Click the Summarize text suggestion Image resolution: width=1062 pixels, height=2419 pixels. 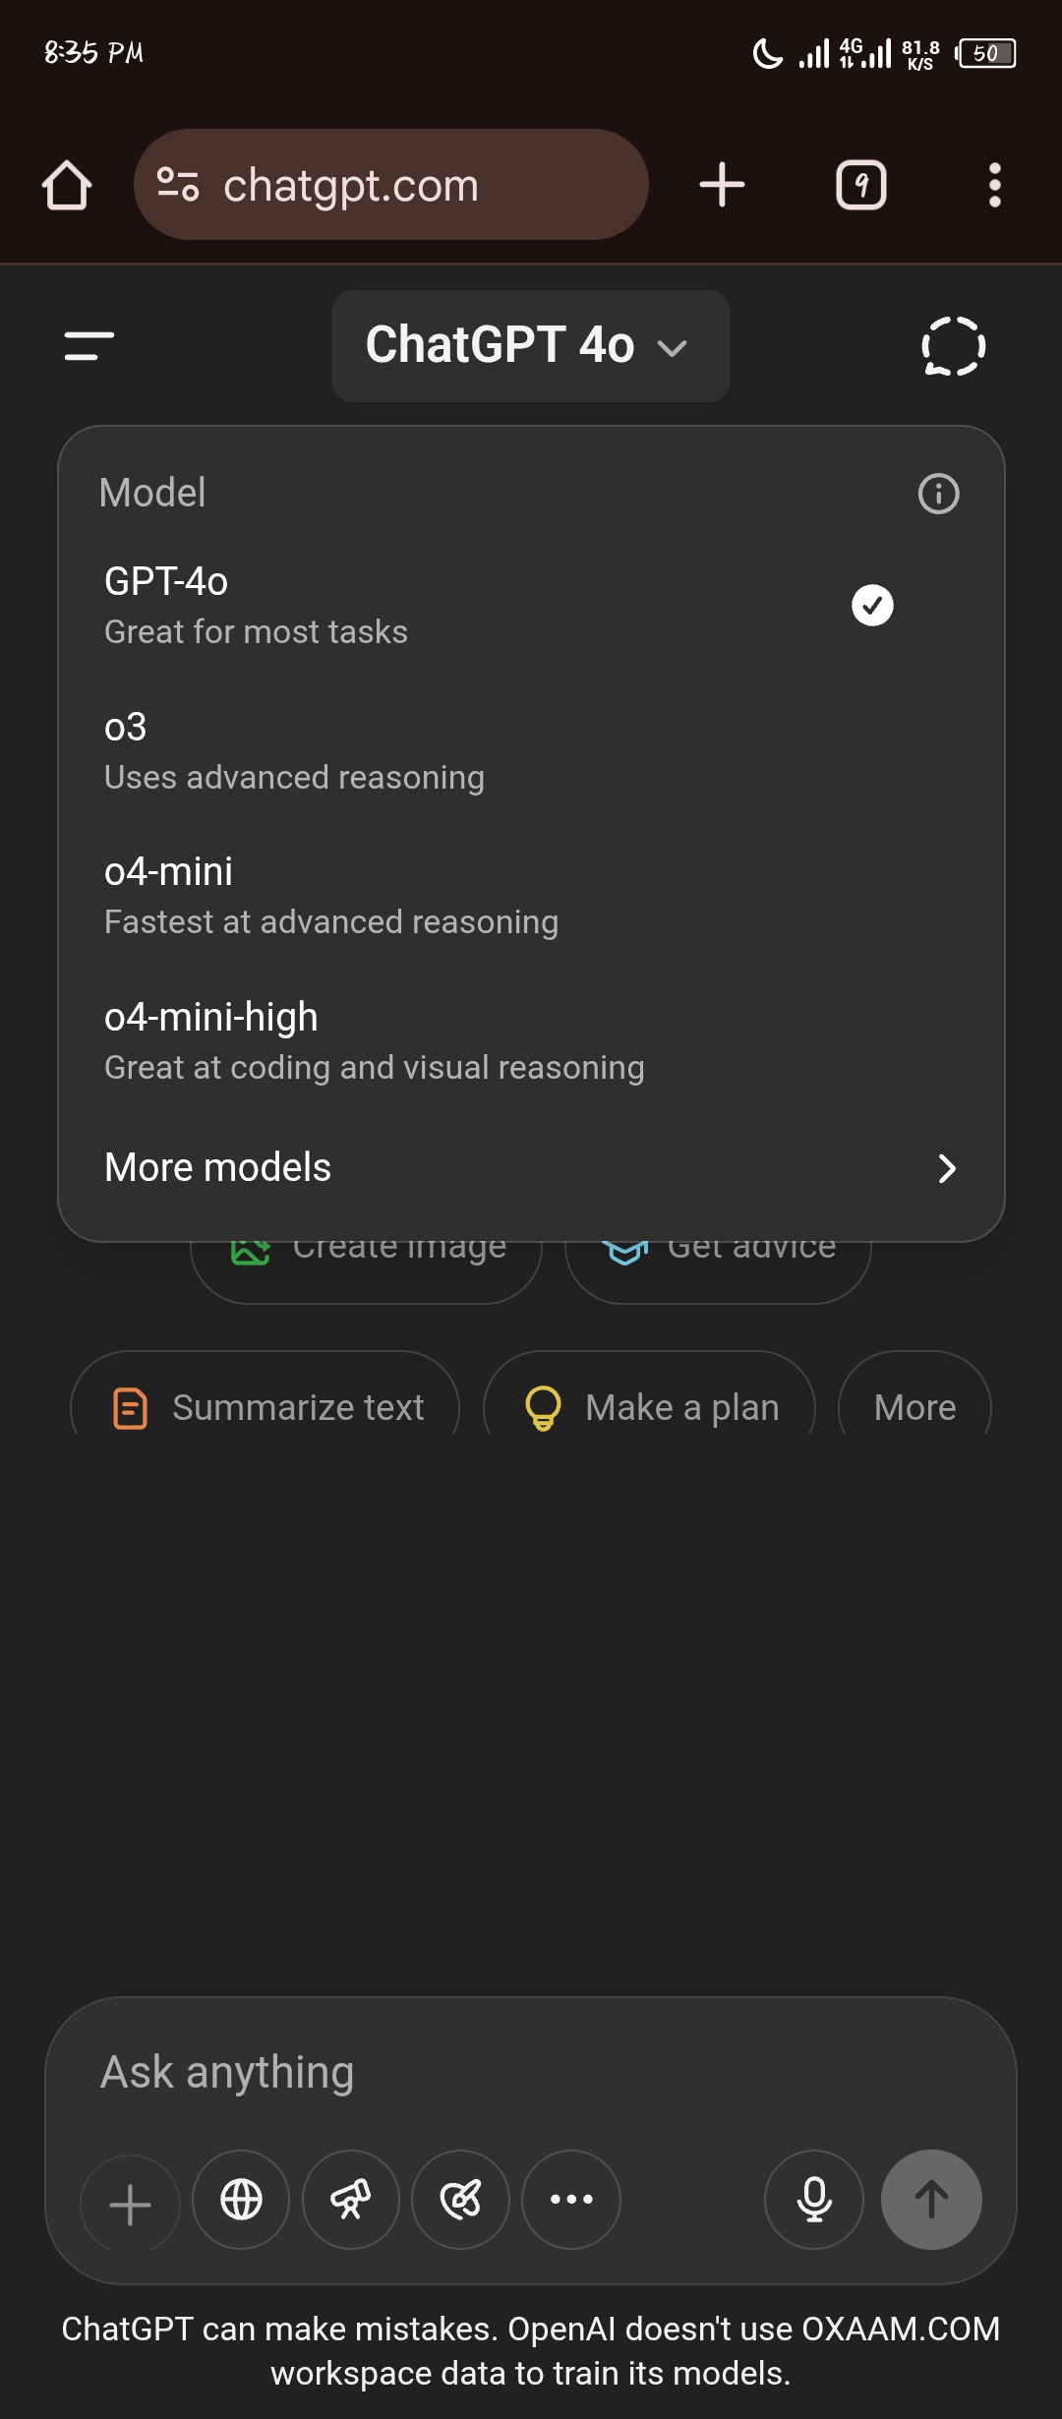click(x=265, y=1407)
